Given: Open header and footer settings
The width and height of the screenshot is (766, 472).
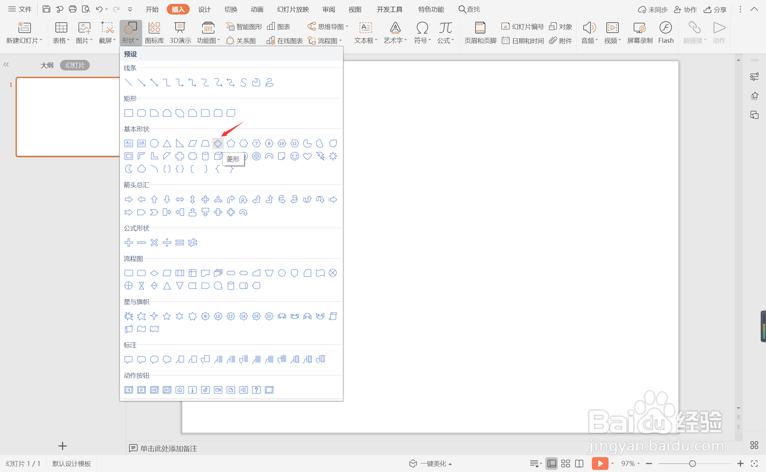Looking at the screenshot, I should click(480, 33).
